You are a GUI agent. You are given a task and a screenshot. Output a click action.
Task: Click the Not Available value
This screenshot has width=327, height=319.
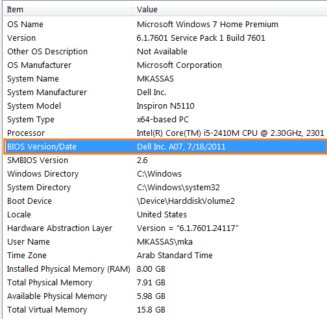point(162,52)
